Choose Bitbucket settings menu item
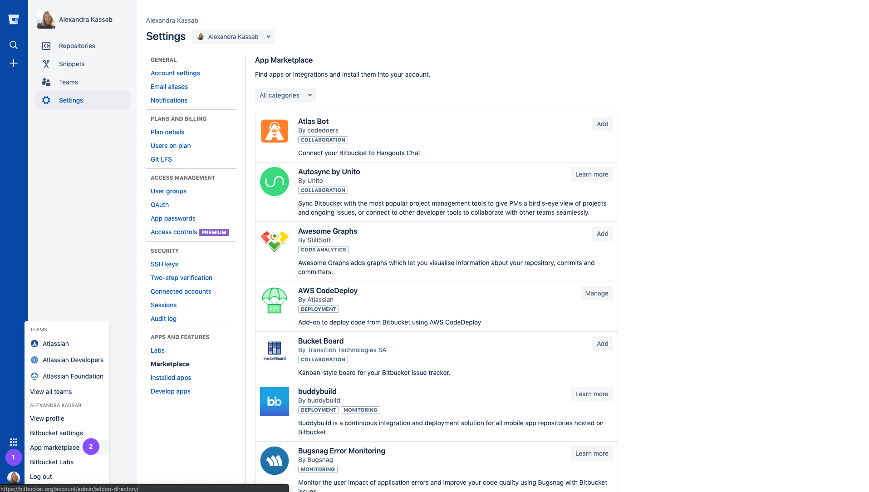Image resolution: width=869 pixels, height=492 pixels. click(67, 433)
